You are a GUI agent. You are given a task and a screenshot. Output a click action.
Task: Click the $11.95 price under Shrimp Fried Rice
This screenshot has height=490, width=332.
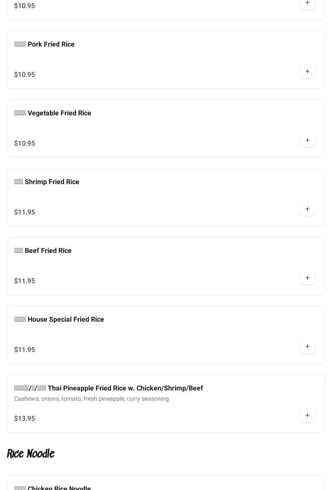(25, 212)
